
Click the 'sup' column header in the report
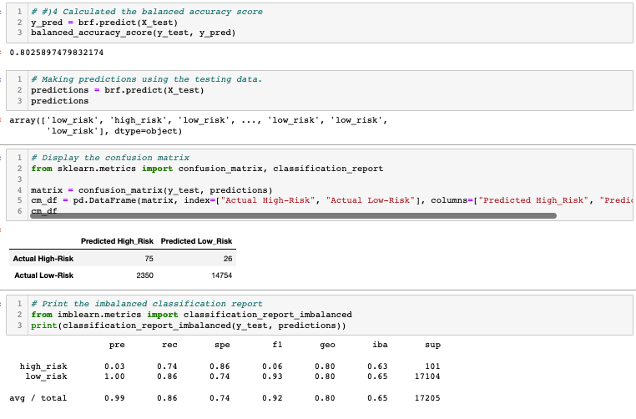(x=432, y=345)
